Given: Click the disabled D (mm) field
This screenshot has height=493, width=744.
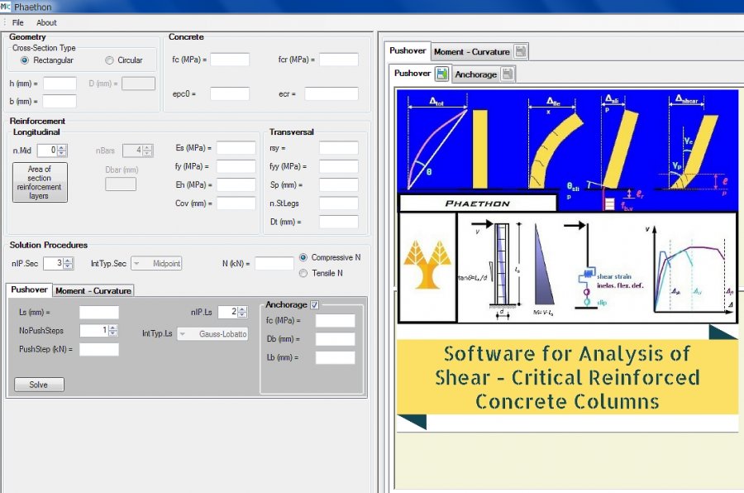Looking at the screenshot, I should tap(138, 84).
